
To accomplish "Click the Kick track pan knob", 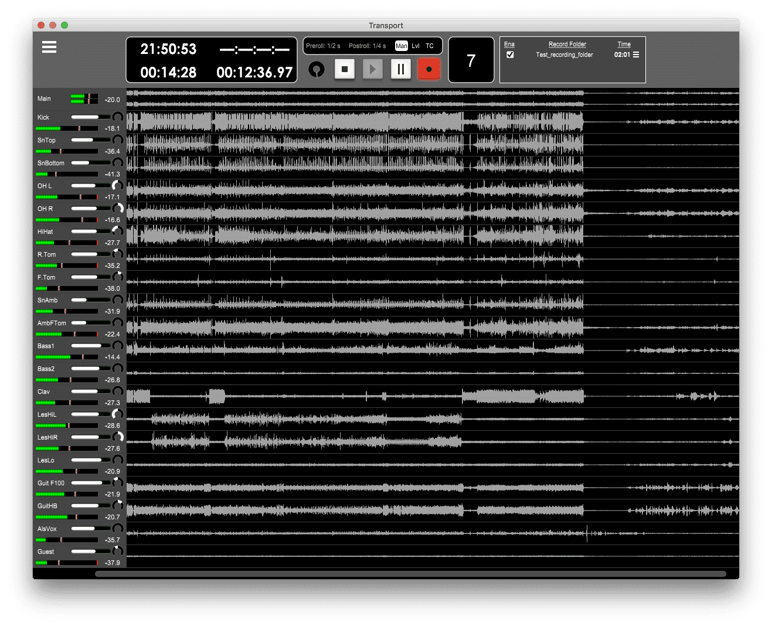I will [x=118, y=117].
